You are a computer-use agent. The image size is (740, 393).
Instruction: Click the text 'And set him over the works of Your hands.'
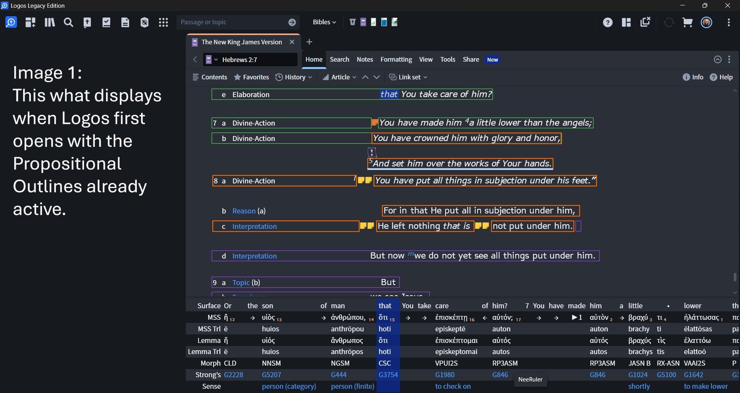point(461,163)
